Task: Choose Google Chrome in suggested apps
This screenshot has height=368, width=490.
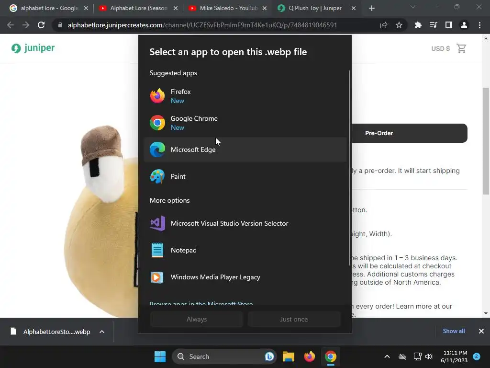Action: tap(245, 123)
